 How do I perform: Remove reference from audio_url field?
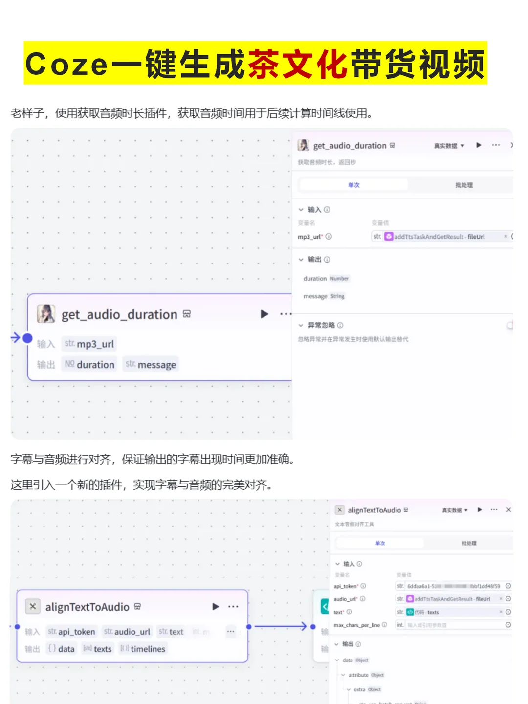click(501, 599)
